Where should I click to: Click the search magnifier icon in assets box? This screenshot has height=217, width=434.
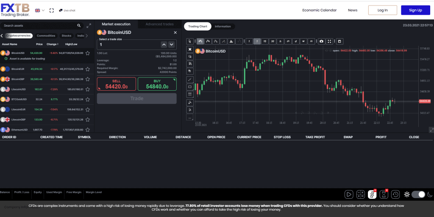[x=79, y=25]
